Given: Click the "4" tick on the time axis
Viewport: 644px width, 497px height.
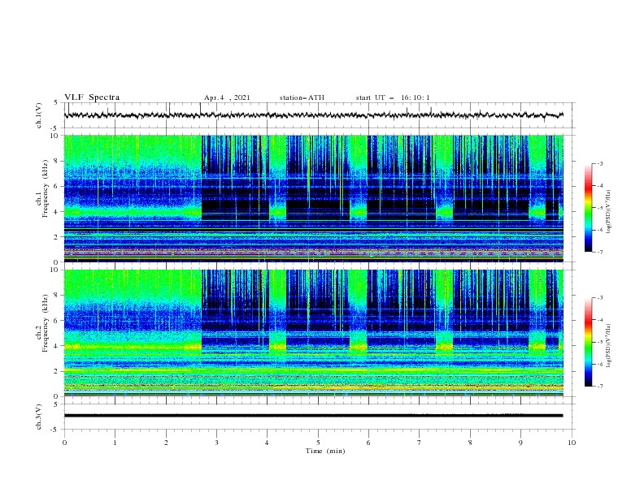Looking at the screenshot, I should (268, 443).
